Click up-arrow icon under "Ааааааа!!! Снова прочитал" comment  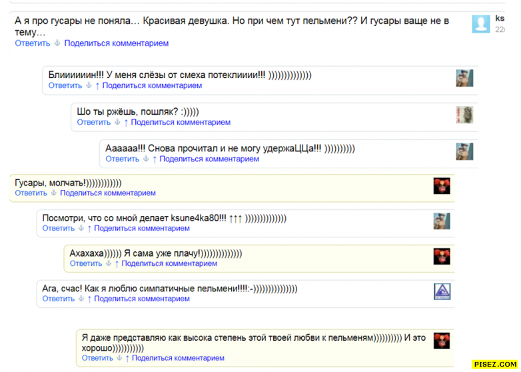(155, 159)
